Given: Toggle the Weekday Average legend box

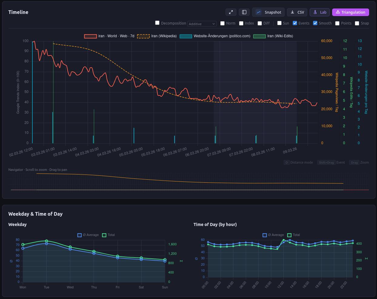Looking at the screenshot, I should tap(79, 235).
